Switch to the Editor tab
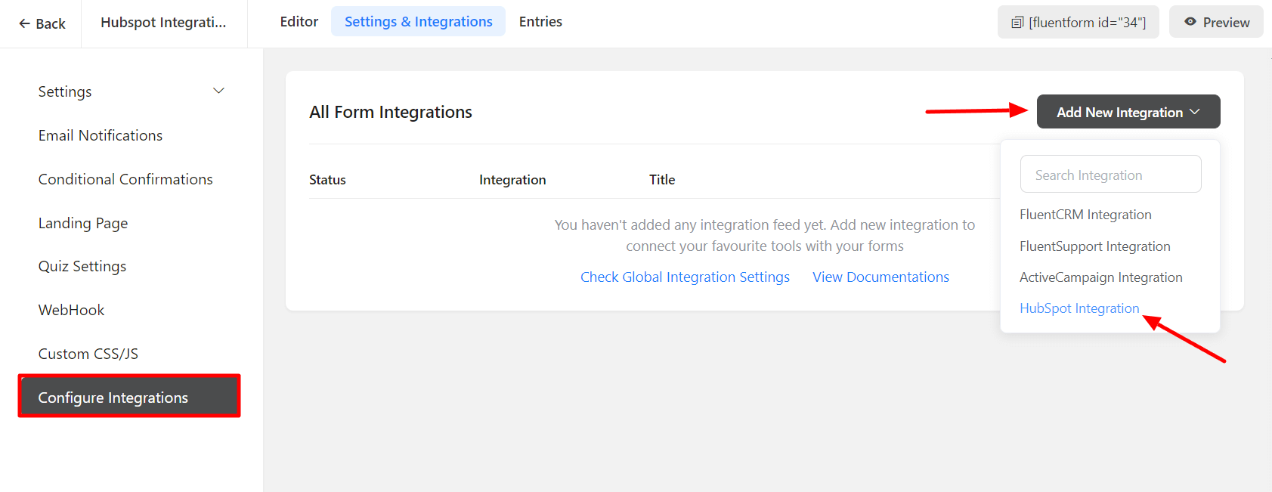 point(299,22)
